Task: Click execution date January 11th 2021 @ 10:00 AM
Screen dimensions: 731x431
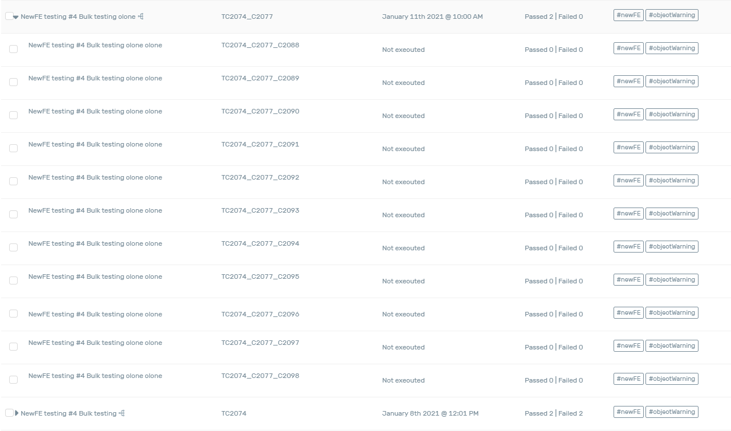Action: point(432,17)
